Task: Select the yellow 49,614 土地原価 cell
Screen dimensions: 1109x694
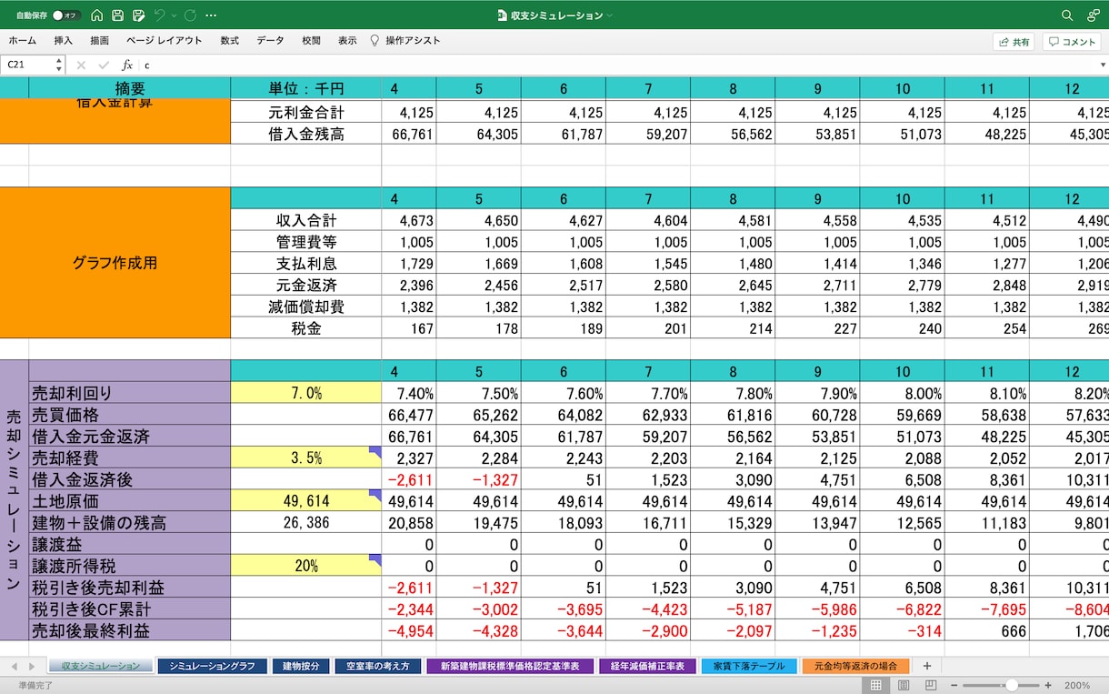Action: click(x=305, y=501)
